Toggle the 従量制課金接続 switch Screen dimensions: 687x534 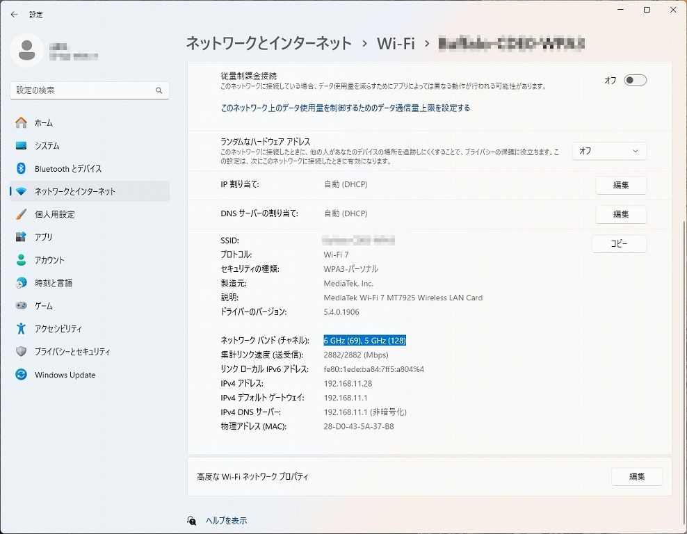pyautogui.click(x=635, y=80)
